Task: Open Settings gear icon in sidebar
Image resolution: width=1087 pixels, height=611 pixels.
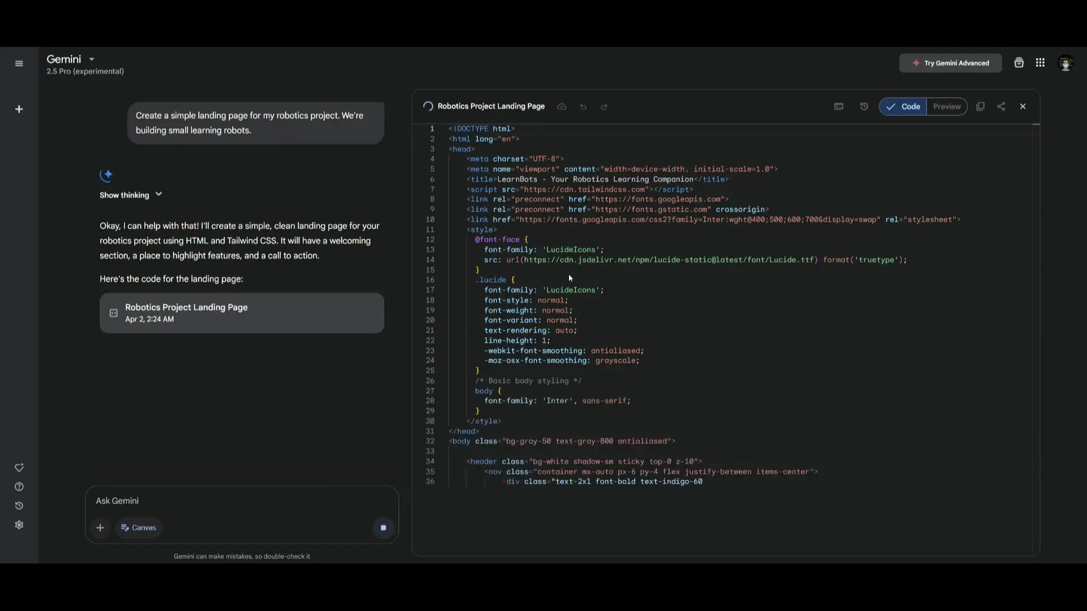Action: coord(19,525)
